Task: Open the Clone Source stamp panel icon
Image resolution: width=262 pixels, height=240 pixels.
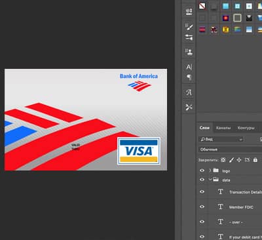Action: [189, 52]
